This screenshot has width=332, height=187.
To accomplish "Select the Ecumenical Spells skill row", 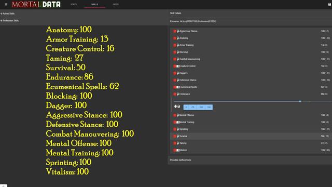I will 251,87.
